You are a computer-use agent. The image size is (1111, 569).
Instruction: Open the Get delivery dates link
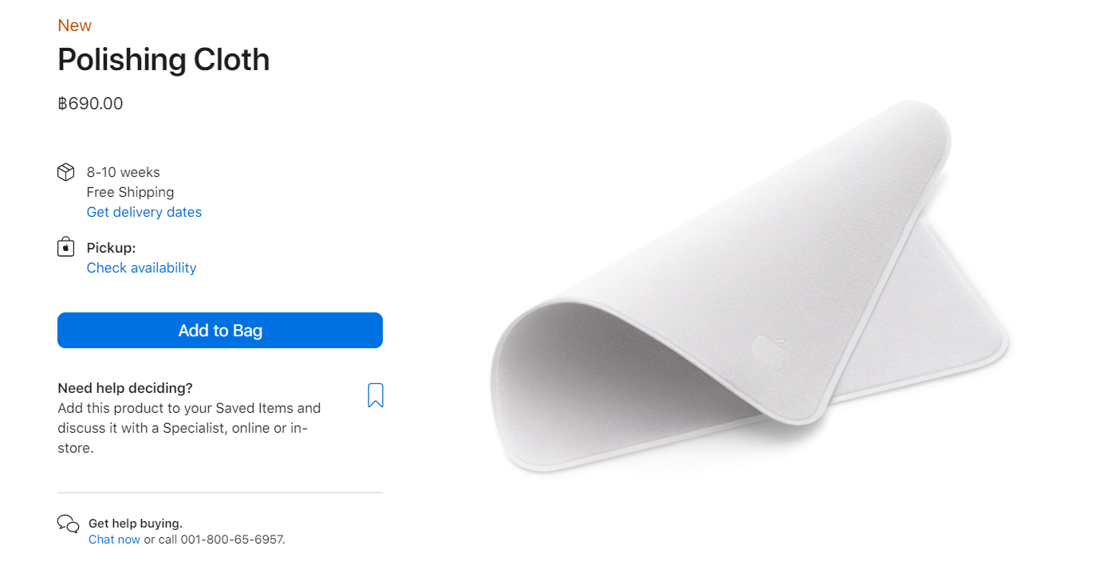(x=144, y=212)
